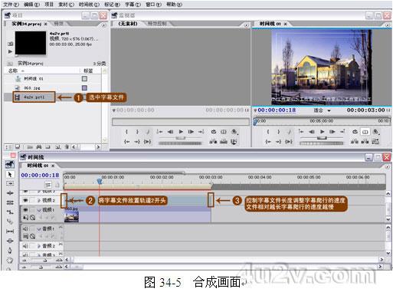The height and width of the screenshot is (292, 393).
Task: Click the Loop button in the program monitor
Action: click(x=355, y=132)
